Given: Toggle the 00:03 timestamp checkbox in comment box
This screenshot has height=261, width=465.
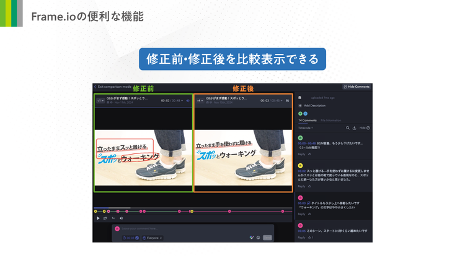Looking at the screenshot, I should point(137,238).
